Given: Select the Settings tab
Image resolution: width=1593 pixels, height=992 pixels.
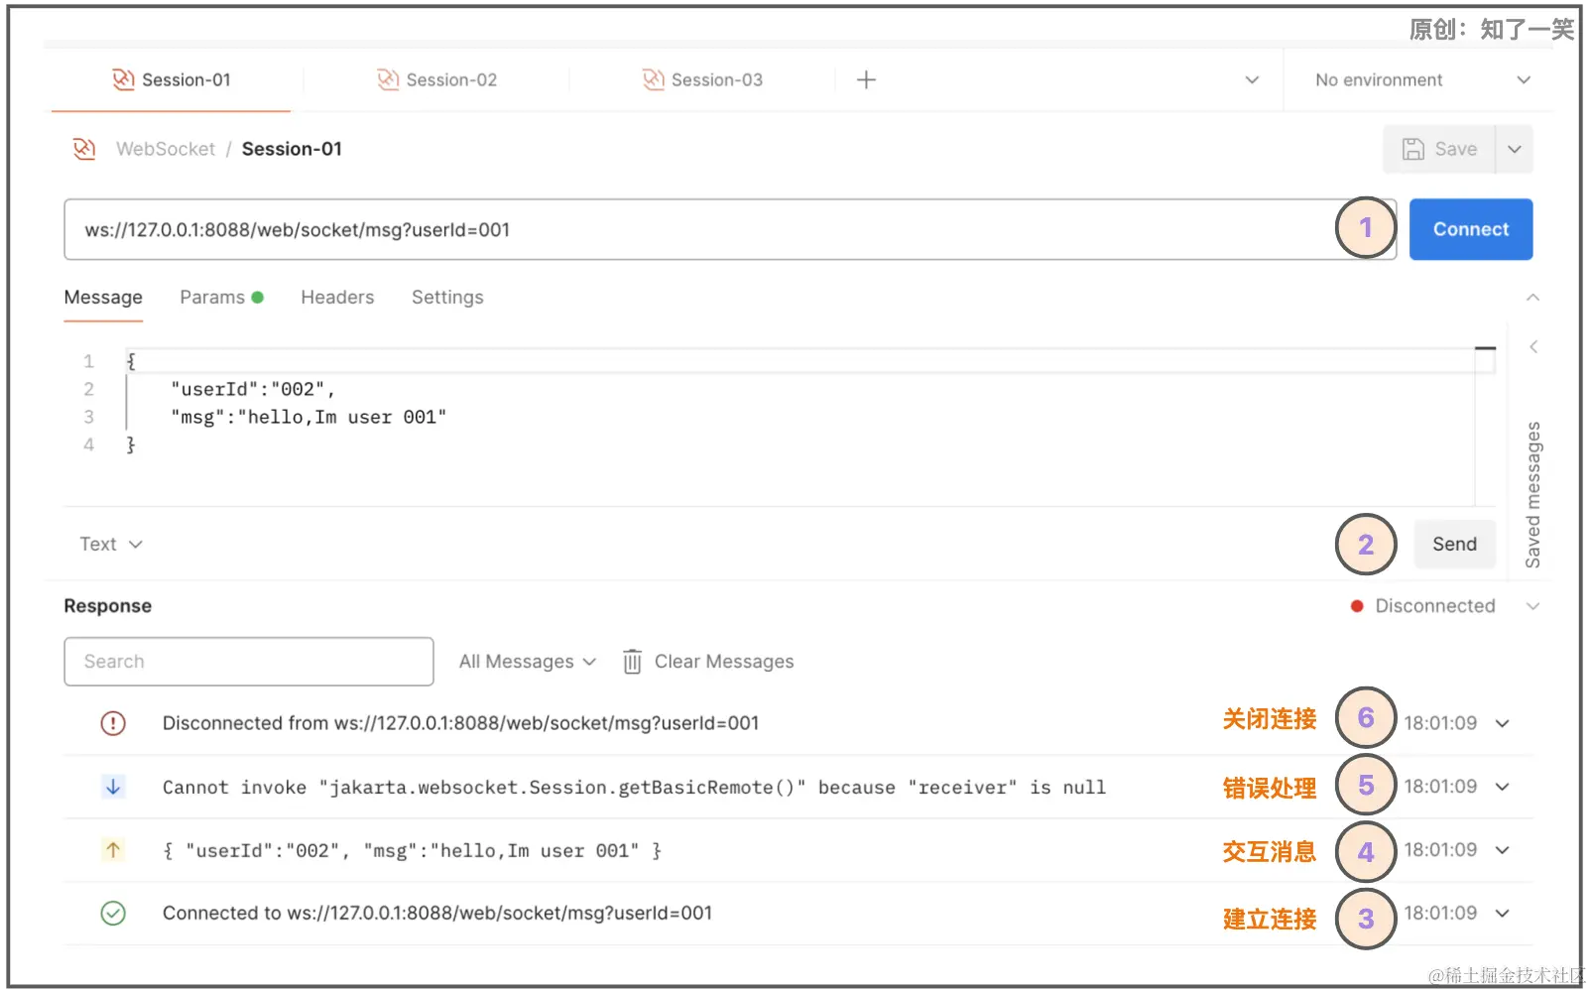Looking at the screenshot, I should [447, 298].
